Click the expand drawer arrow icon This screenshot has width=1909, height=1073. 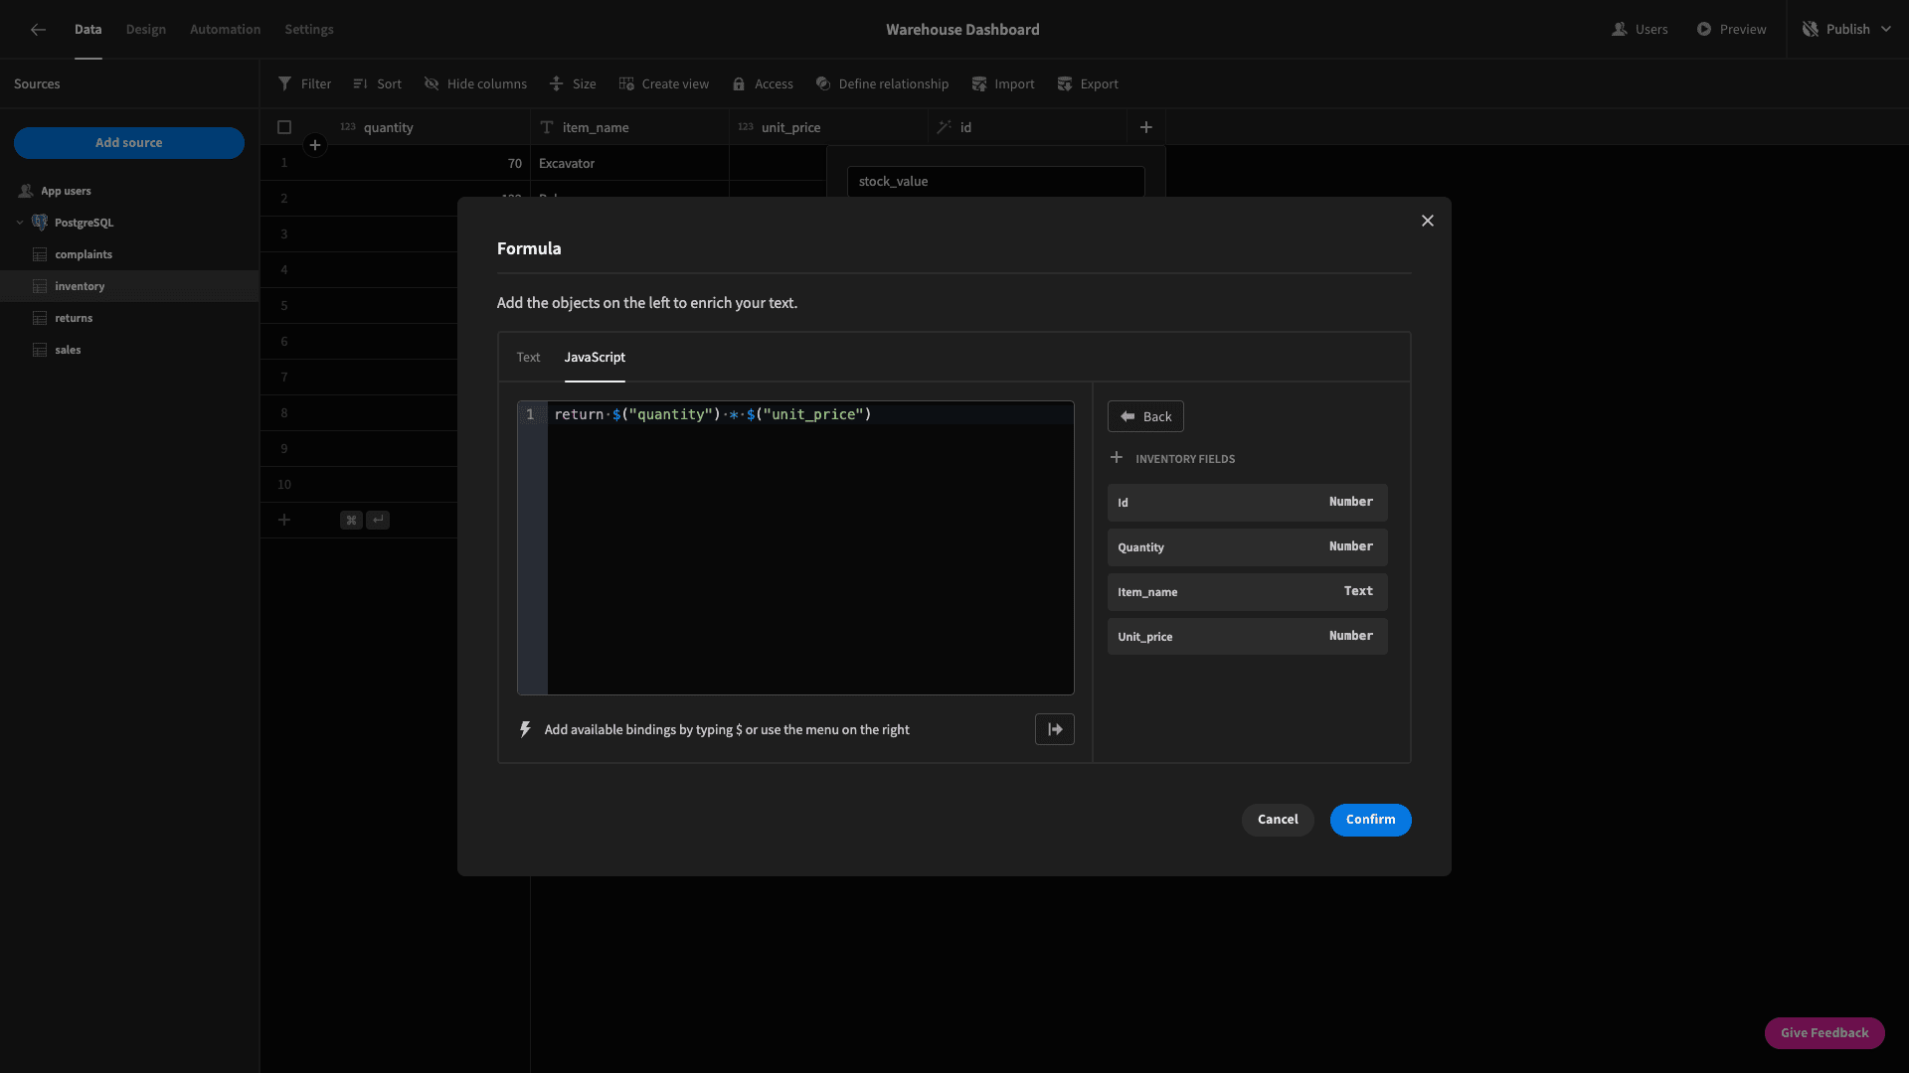coord(1055,729)
